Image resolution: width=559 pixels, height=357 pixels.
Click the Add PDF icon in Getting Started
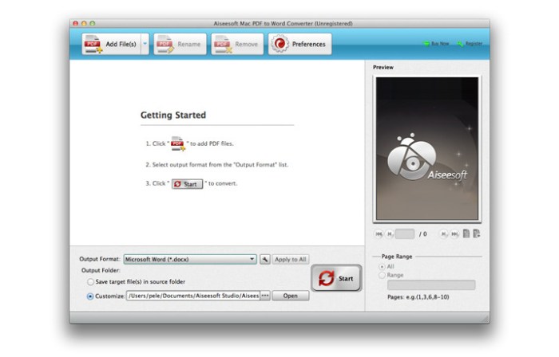pyautogui.click(x=178, y=143)
